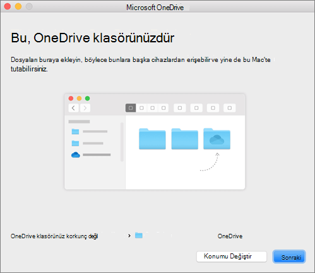Click the heading "Bu, OneDrive klasörünüzdür"

[93, 38]
